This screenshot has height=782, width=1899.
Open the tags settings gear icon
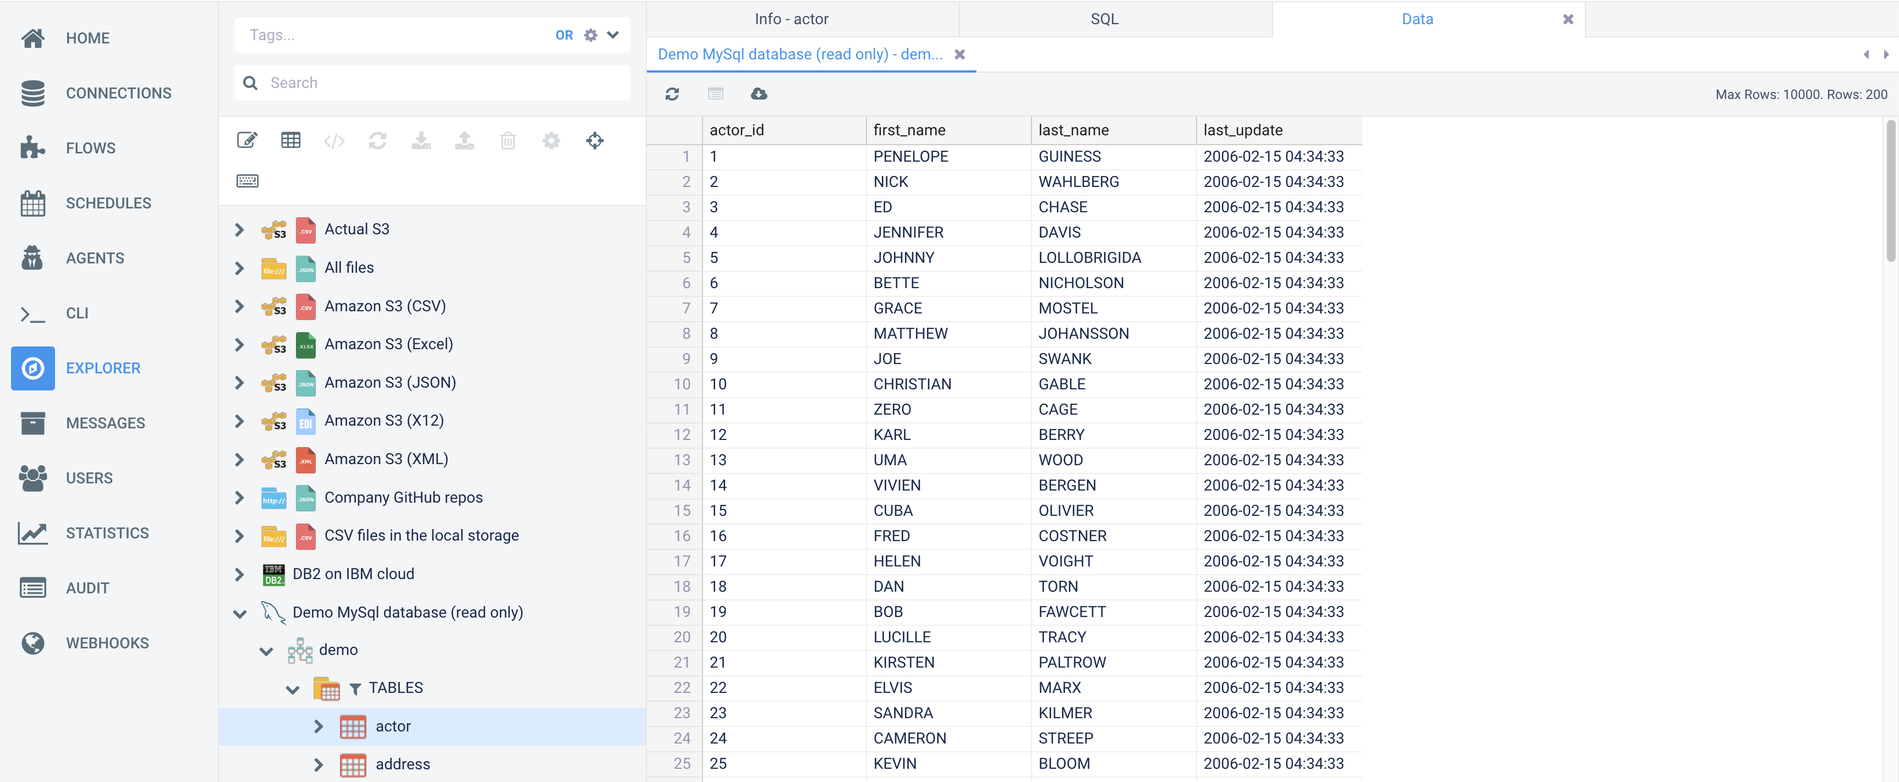coord(590,35)
